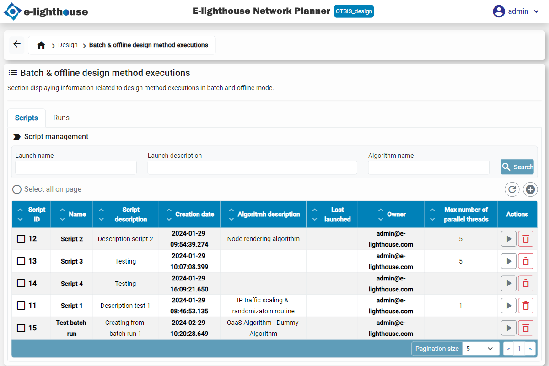Click the e-lighthouse logo
The height and width of the screenshot is (366, 549).
click(46, 12)
